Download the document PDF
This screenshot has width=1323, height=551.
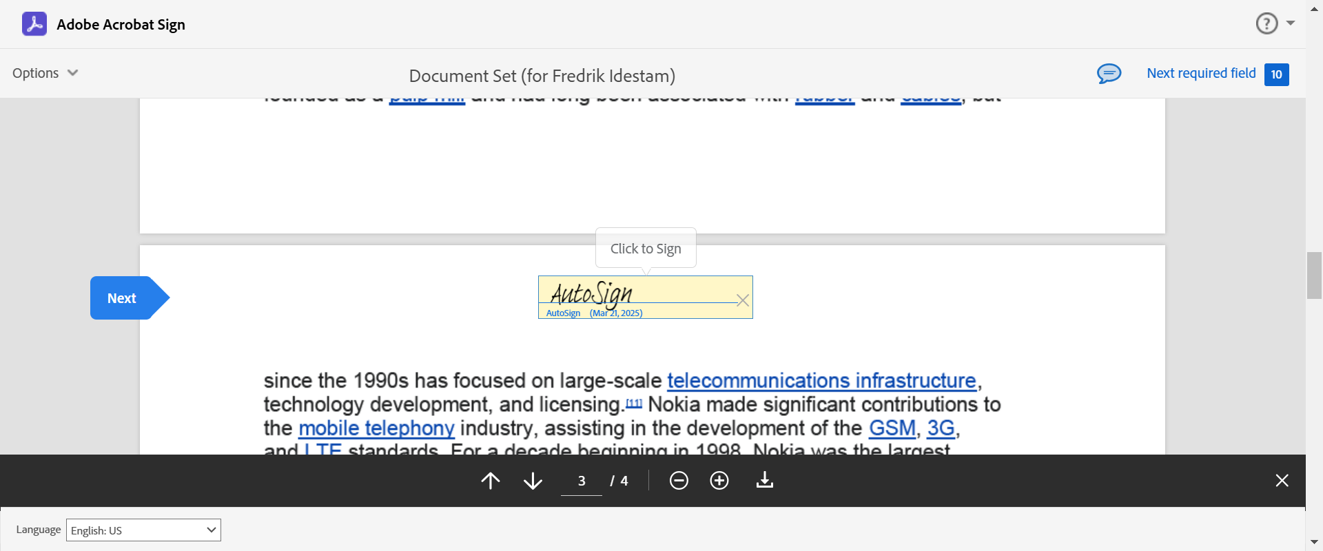pos(765,480)
